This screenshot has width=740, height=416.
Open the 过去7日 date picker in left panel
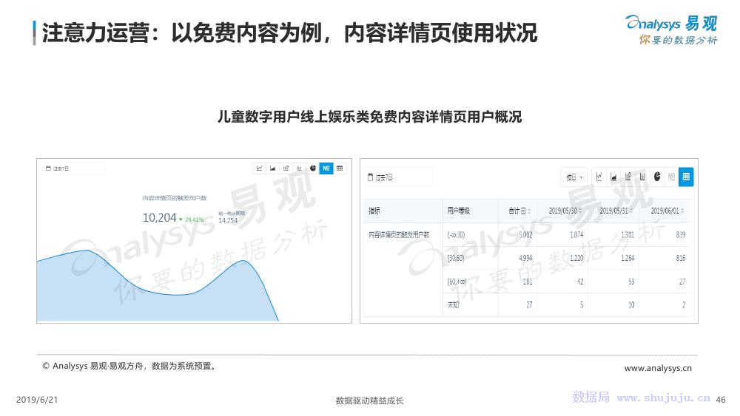73,168
